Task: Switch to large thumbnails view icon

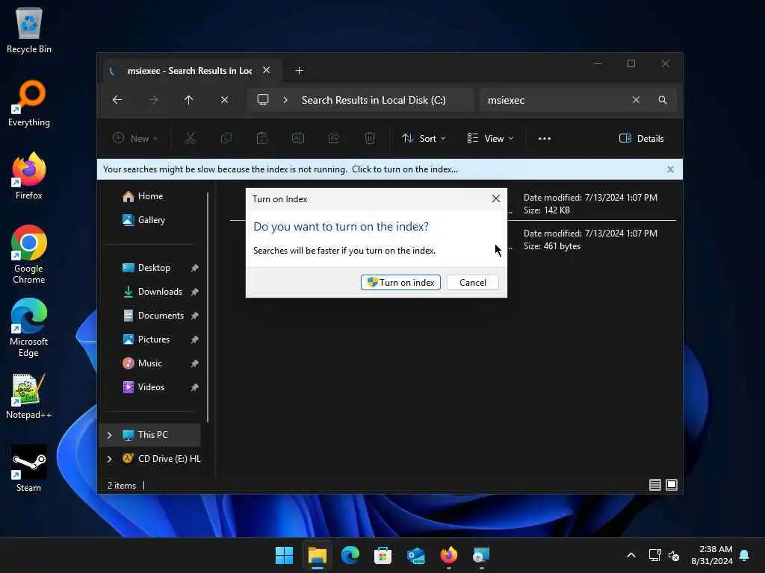Action: [x=672, y=485]
